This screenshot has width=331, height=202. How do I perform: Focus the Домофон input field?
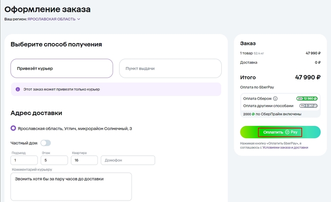128,160
